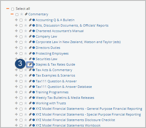Check the box for Chartered Accountant's Manual
This screenshot has width=146, height=128.
point(21,31)
